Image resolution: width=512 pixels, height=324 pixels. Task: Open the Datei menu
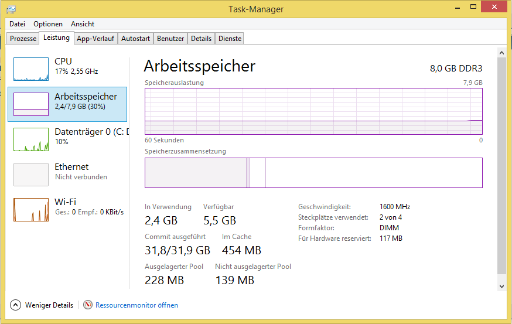18,24
